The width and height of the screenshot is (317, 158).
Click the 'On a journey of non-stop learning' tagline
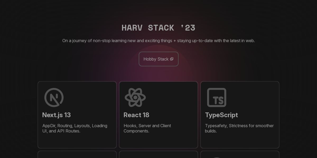[x=158, y=41]
